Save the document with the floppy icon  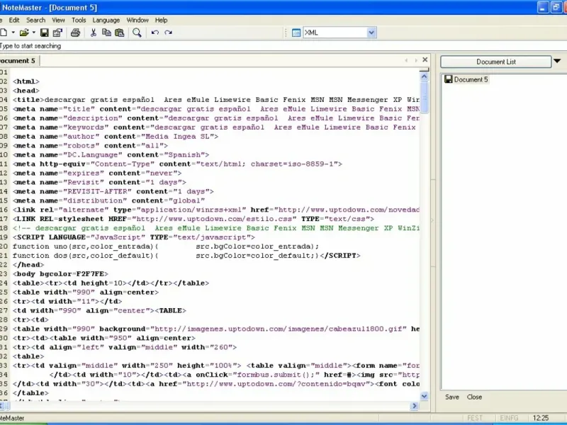point(44,33)
